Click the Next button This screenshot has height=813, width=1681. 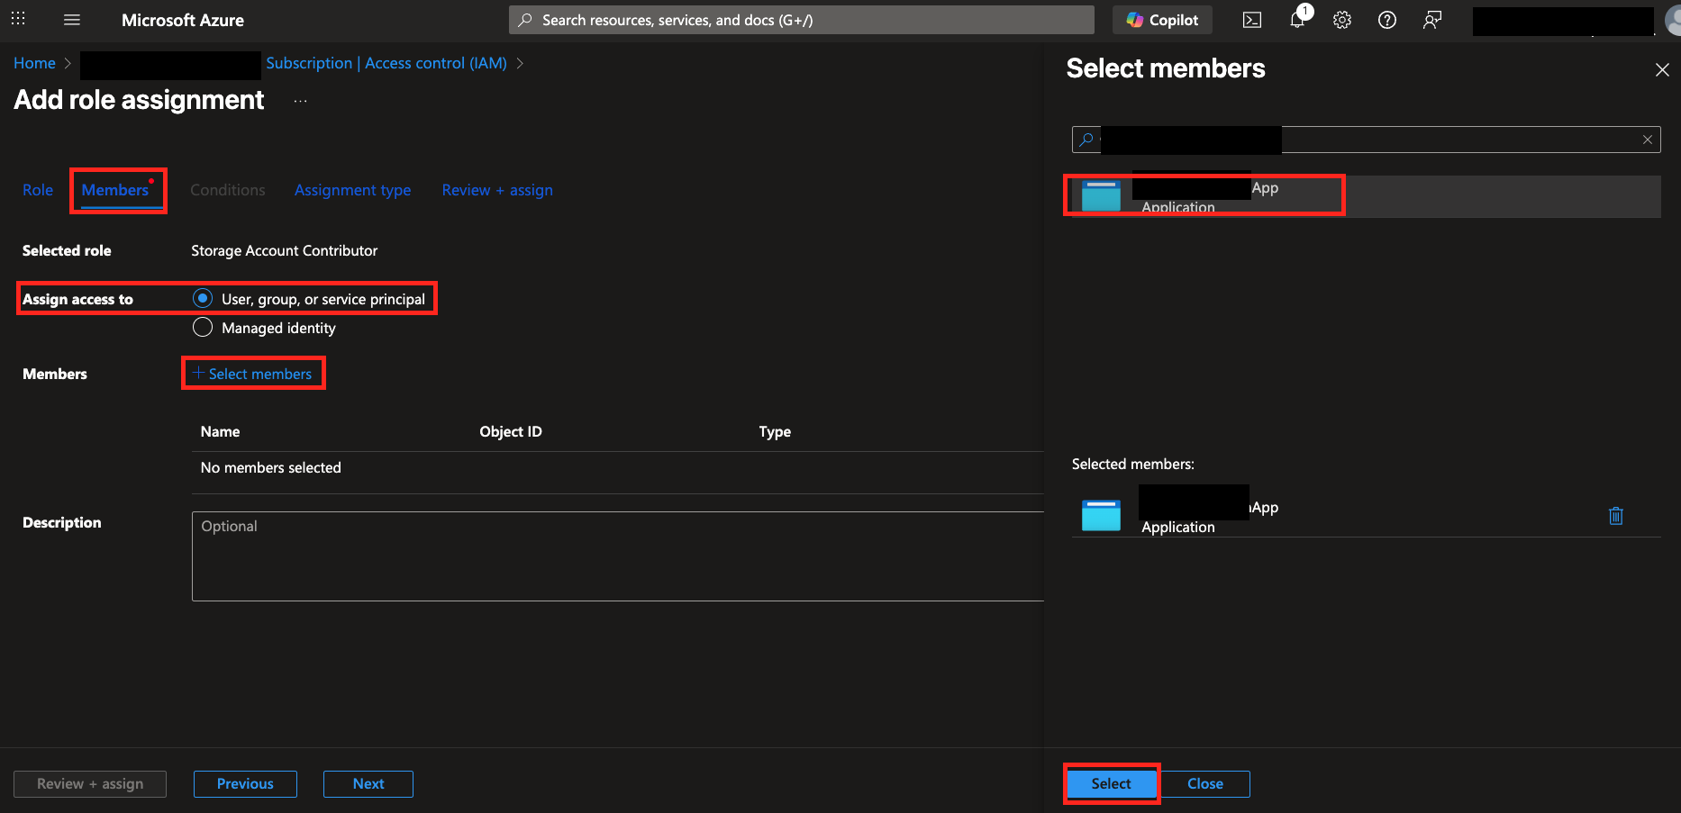coord(368,784)
